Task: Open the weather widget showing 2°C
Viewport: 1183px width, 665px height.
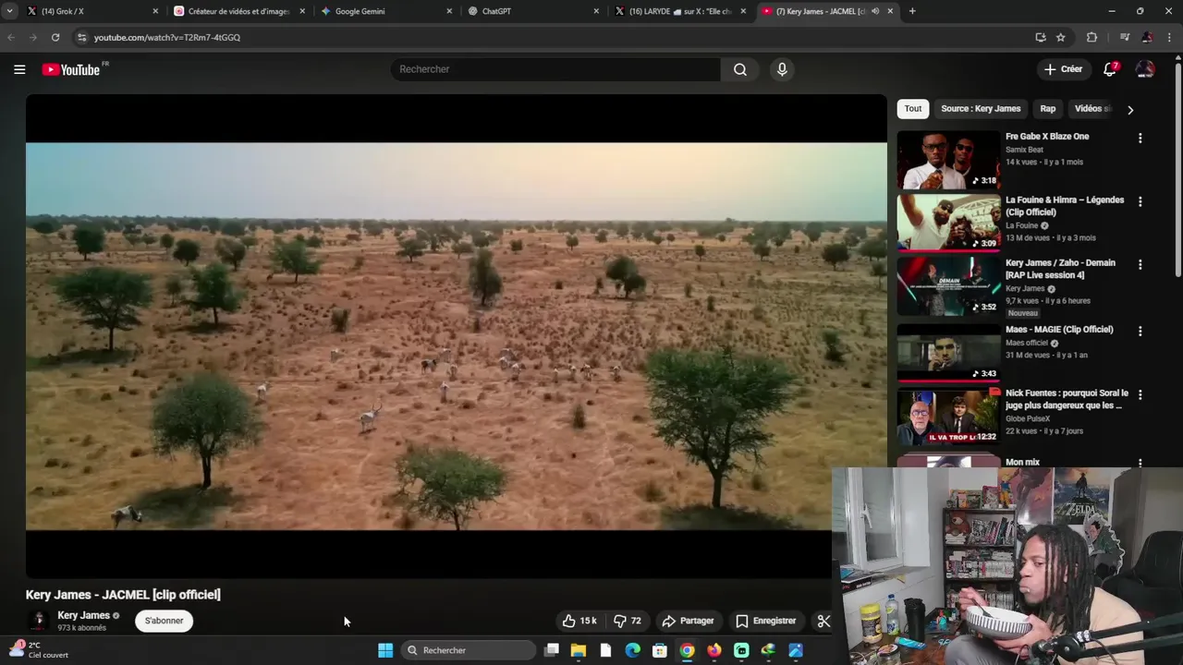Action: point(39,650)
